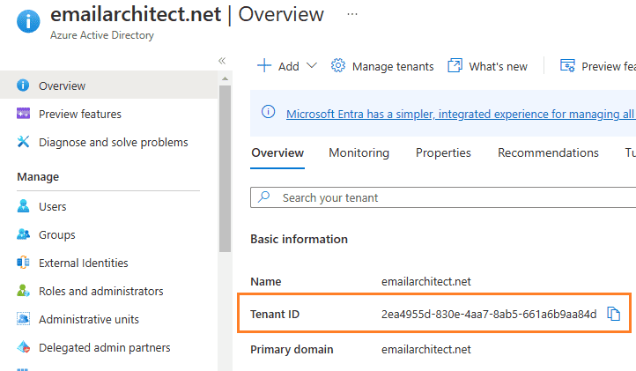Click the Manage tenants gear icon
Image resolution: width=636 pixels, height=371 pixels.
tap(338, 65)
